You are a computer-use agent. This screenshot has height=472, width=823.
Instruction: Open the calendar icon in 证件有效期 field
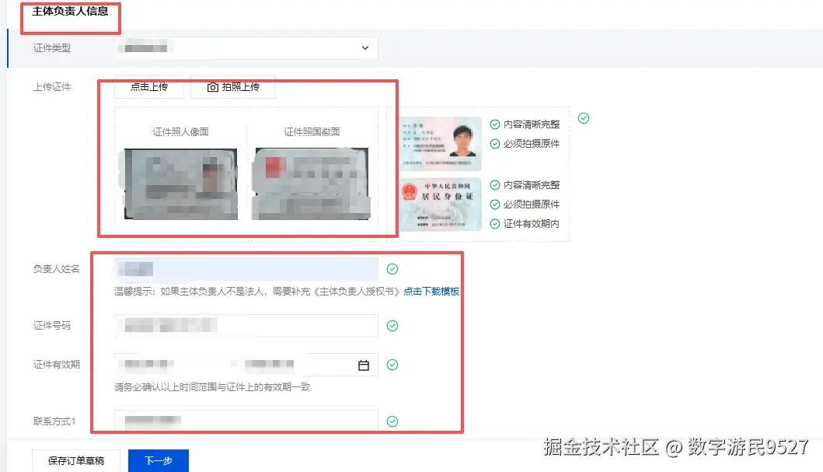pyautogui.click(x=363, y=364)
